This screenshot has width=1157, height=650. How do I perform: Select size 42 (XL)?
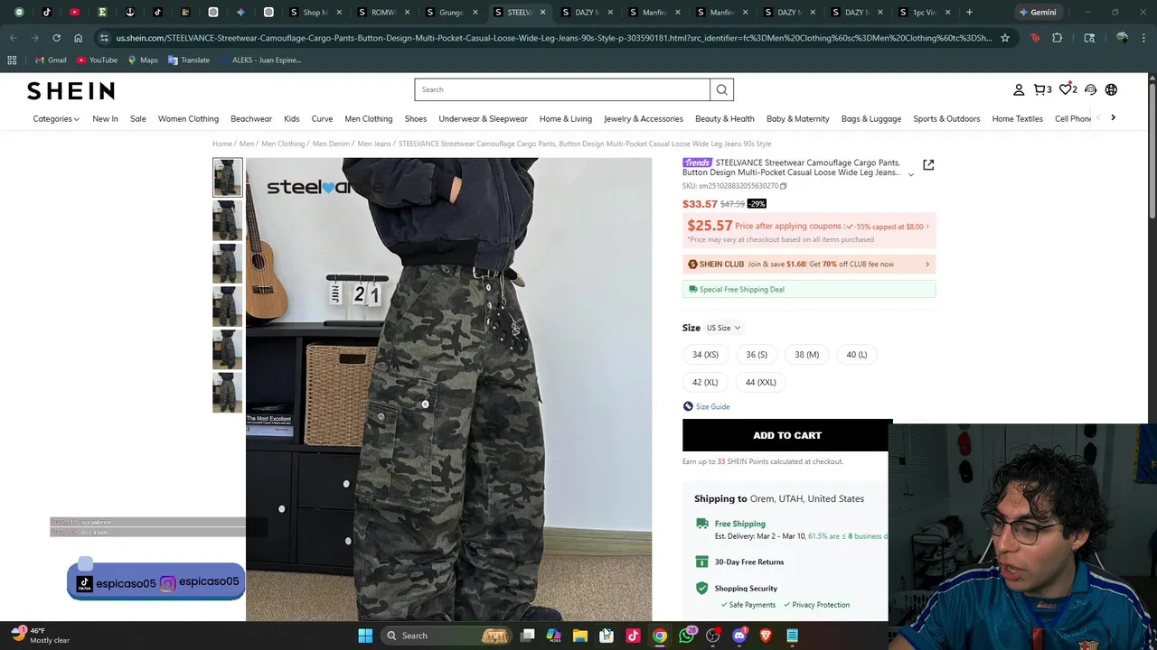pos(705,382)
